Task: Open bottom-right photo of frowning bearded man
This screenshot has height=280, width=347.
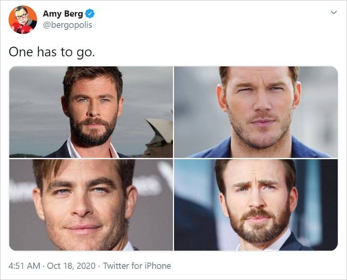Action: pyautogui.click(x=256, y=205)
